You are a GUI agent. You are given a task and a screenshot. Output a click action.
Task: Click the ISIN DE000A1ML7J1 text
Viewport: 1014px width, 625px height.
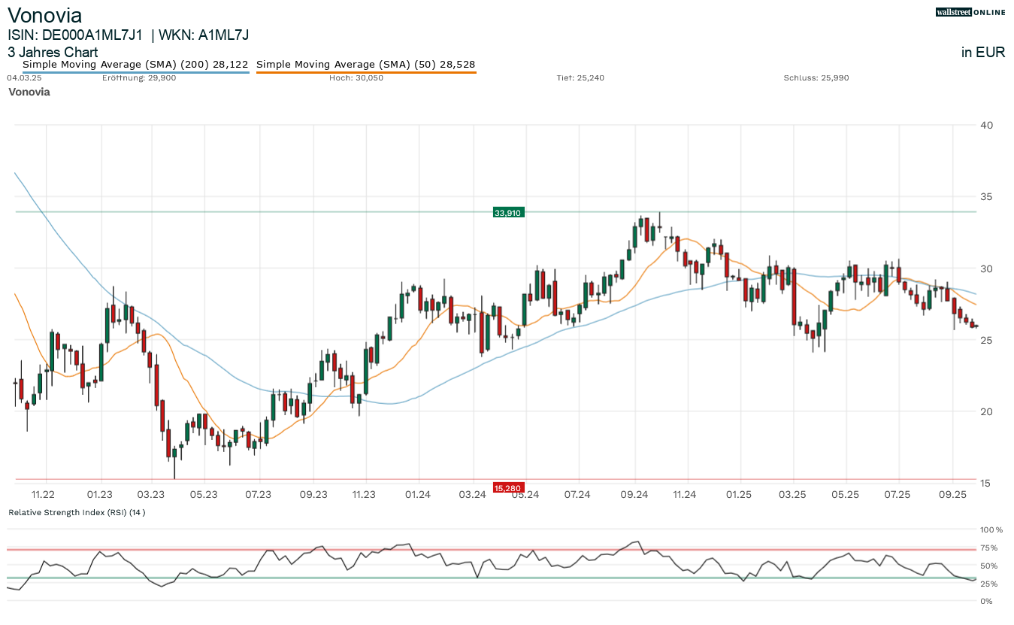(75, 35)
